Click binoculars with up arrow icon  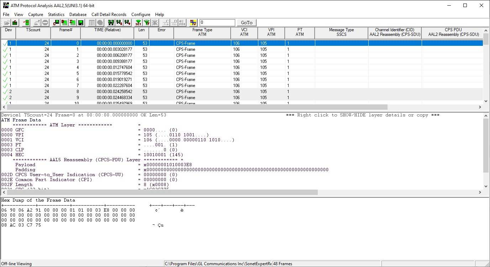tap(127, 23)
